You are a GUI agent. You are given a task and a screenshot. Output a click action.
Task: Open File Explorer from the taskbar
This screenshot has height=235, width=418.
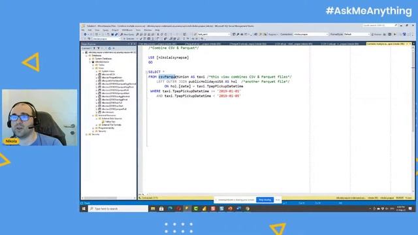[153, 209]
